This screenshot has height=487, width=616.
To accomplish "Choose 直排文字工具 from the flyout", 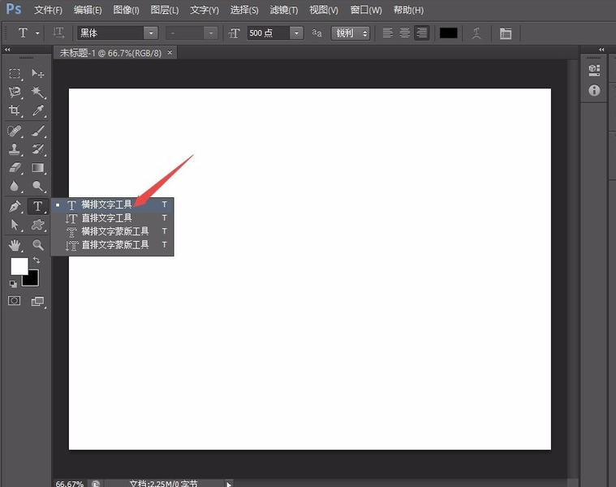I will pyautogui.click(x=112, y=218).
